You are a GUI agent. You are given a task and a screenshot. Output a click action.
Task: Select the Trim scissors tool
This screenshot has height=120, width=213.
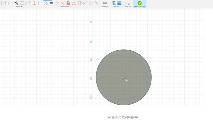16,3
